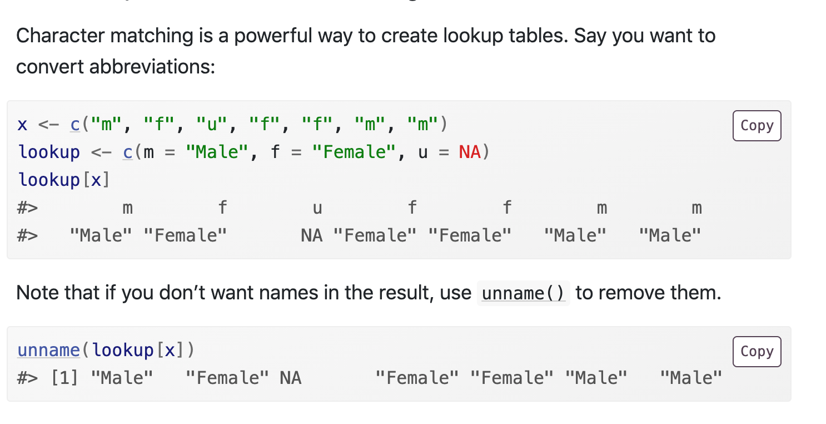The height and width of the screenshot is (424, 826).
Task: Follow the inline unname() link in the note sentence
Action: (x=523, y=293)
